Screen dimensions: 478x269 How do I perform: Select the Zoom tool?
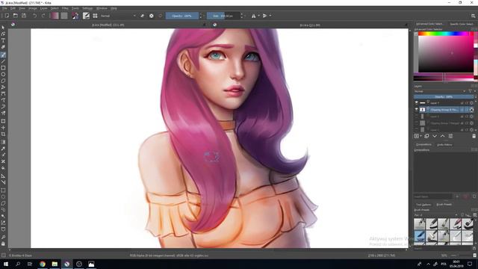pyautogui.click(x=3, y=237)
